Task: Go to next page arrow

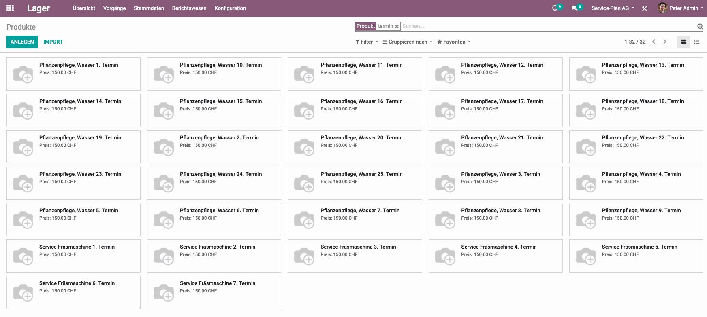Action: click(x=665, y=42)
